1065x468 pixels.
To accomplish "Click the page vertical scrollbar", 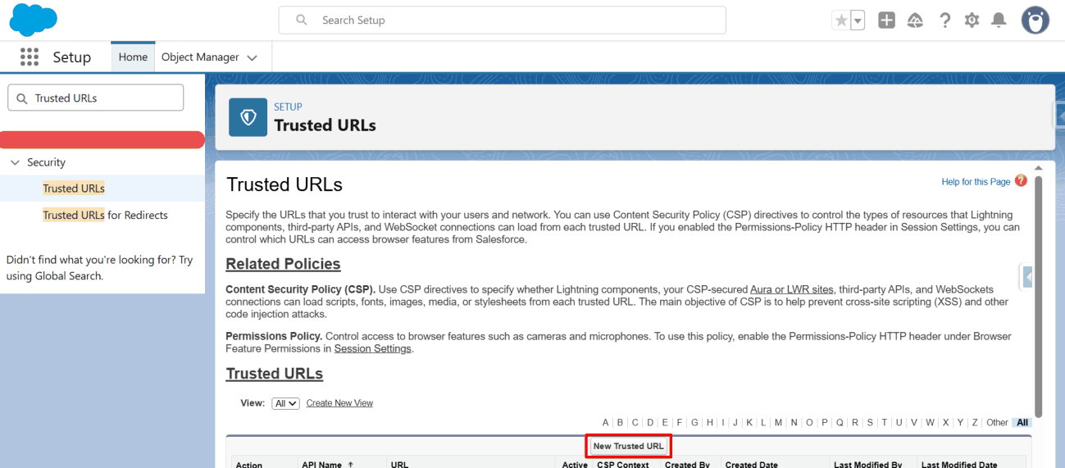I will (1039, 296).
